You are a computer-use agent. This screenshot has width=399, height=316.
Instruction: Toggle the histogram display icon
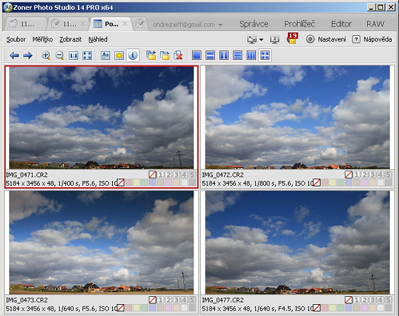tap(106, 56)
